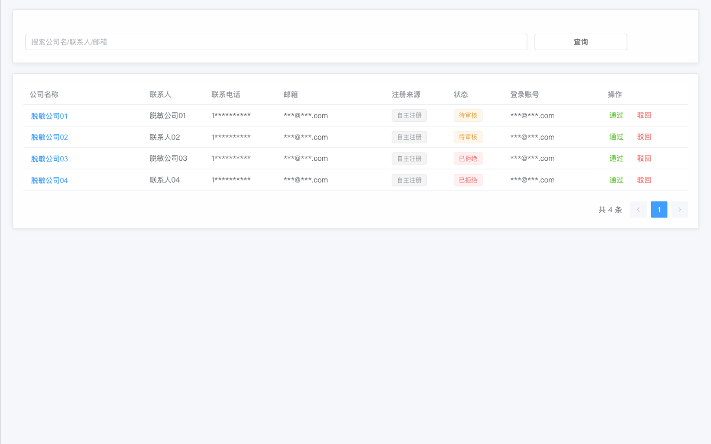Click the 待审核 status tag for 脱敏公司01
The image size is (711, 444).
467,115
